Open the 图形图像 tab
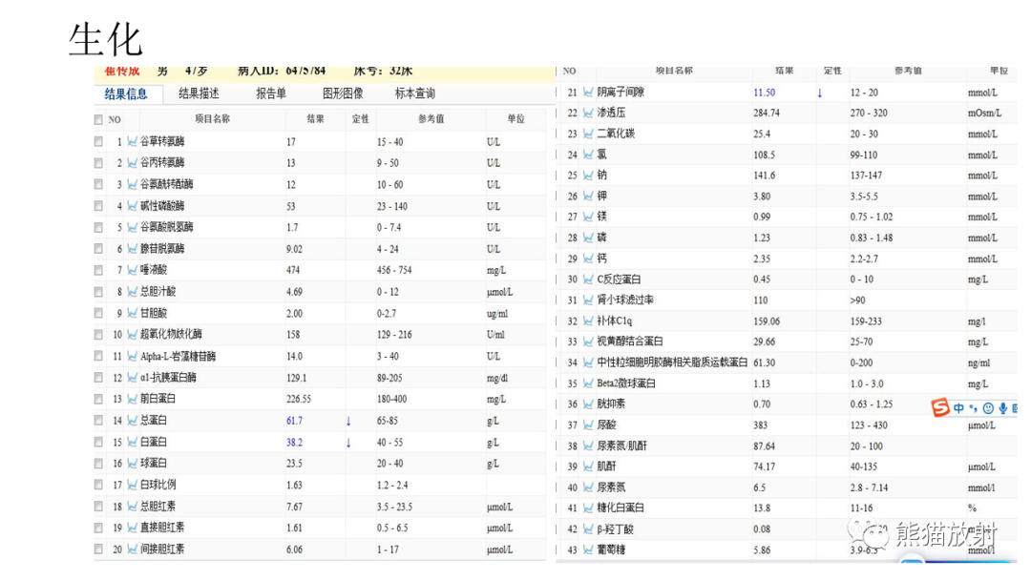Image resolution: width=1031 pixels, height=580 pixels. [x=343, y=93]
